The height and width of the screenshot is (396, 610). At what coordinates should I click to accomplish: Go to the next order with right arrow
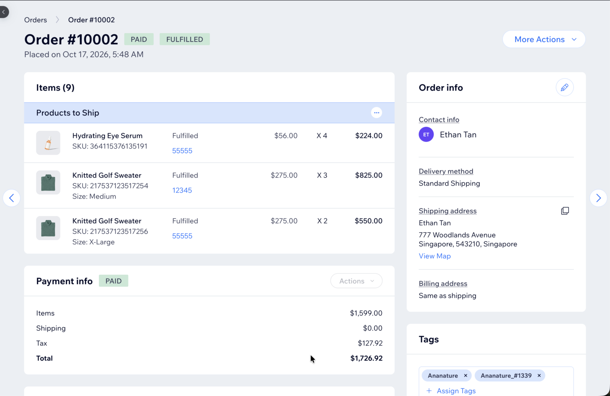point(598,198)
